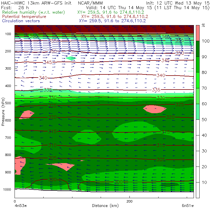The width and height of the screenshot is (211, 211).
Task: Click the colorbar '60' value label
Action: pos(204,104)
